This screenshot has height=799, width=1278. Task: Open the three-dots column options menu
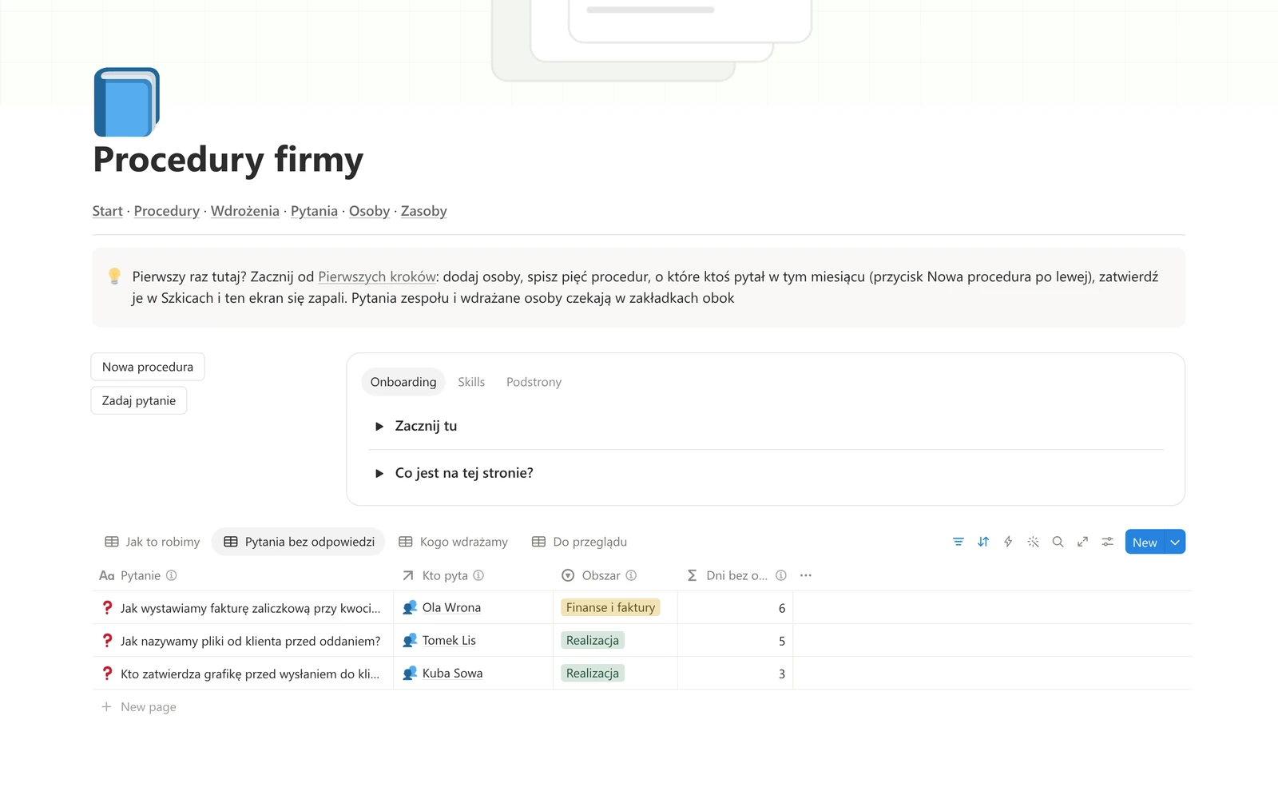pos(806,575)
